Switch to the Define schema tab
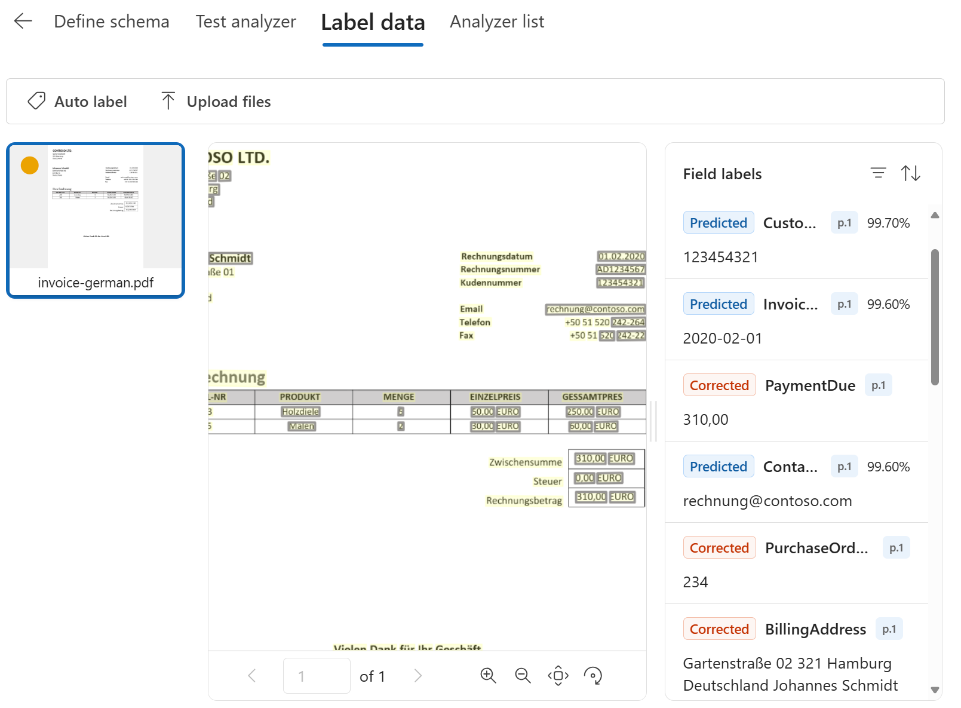Viewport: 961px width, 708px height. point(112,22)
